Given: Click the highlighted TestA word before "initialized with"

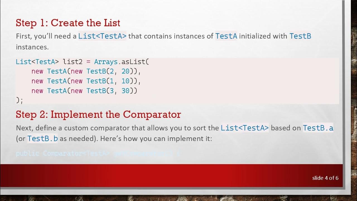Looking at the screenshot, I should (x=226, y=36).
